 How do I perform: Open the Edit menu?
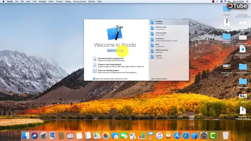pyautogui.click(x=22, y=2)
